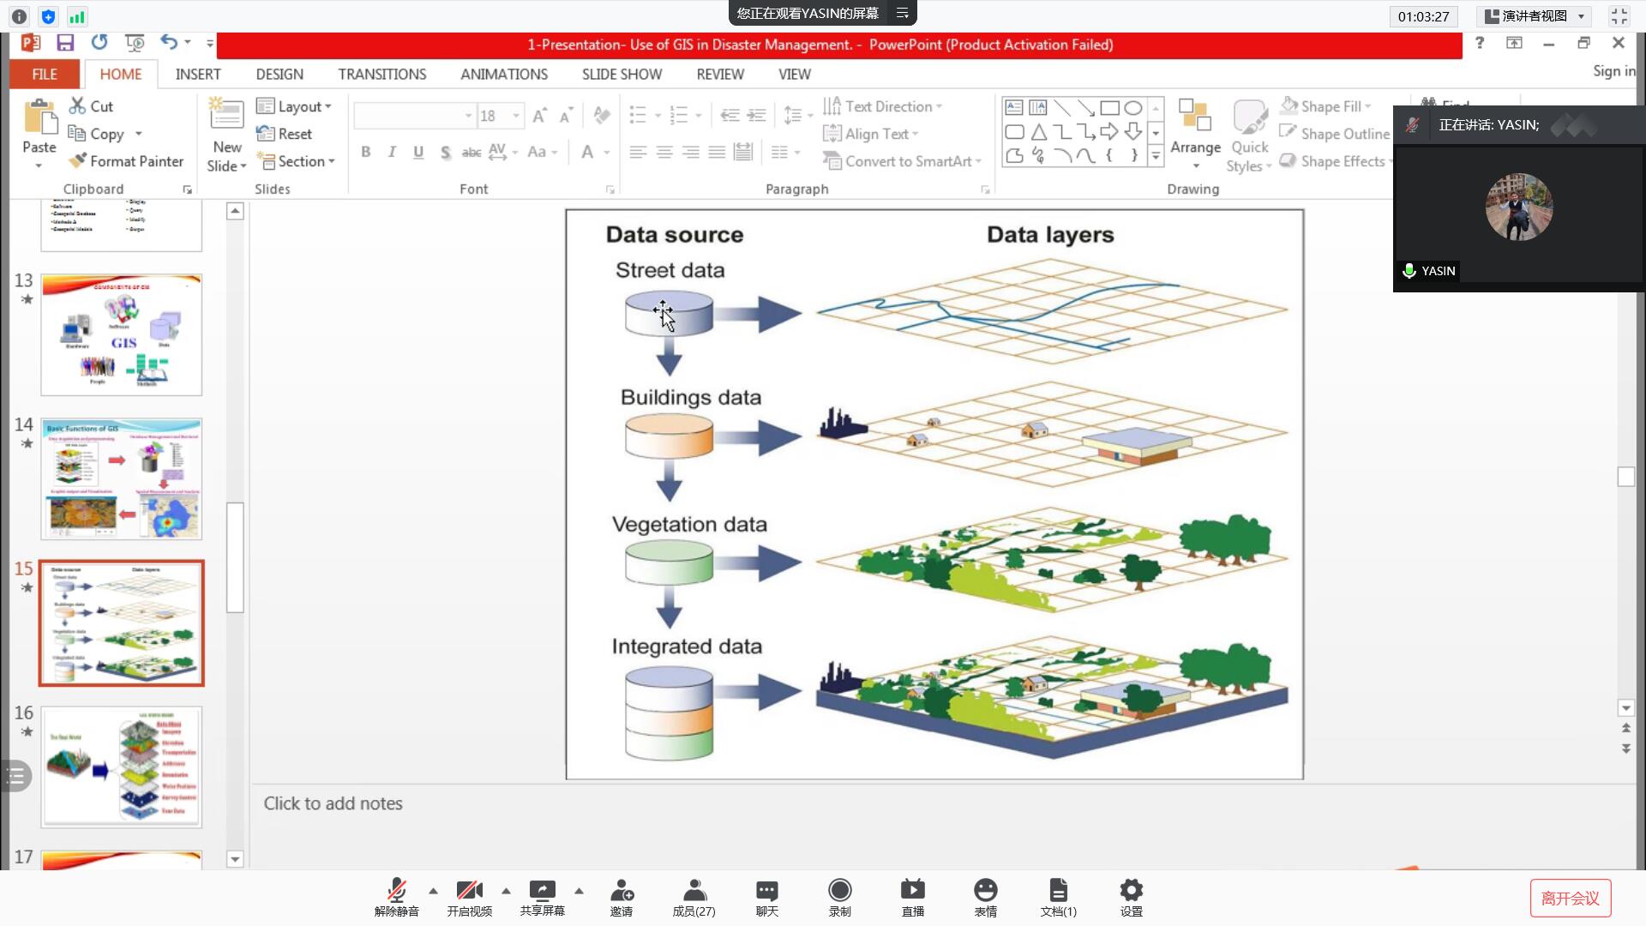Open the SLIDE SHOW tab
The height and width of the screenshot is (926, 1646).
click(x=622, y=75)
